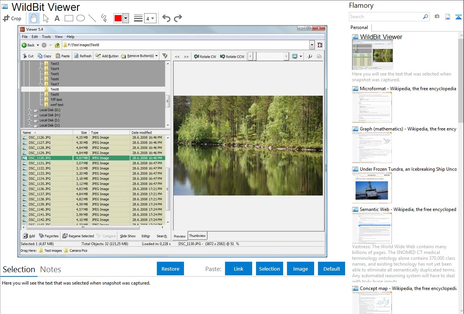This screenshot has height=314, width=464.
Task: Open the color picker dropdown arrow
Action: point(125,18)
